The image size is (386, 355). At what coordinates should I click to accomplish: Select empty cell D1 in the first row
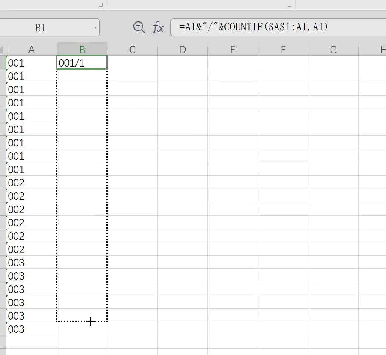click(x=182, y=62)
